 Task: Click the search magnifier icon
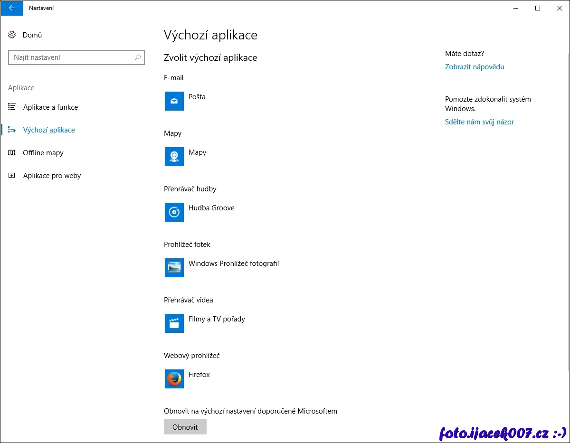138,57
